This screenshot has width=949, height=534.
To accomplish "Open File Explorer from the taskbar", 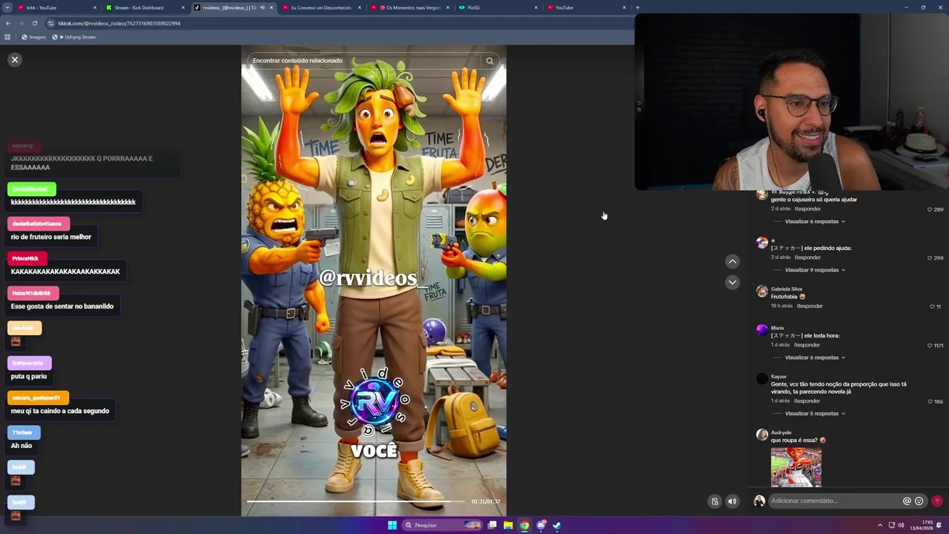I will 508,525.
